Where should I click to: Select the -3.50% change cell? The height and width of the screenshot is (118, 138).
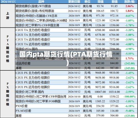129,40
